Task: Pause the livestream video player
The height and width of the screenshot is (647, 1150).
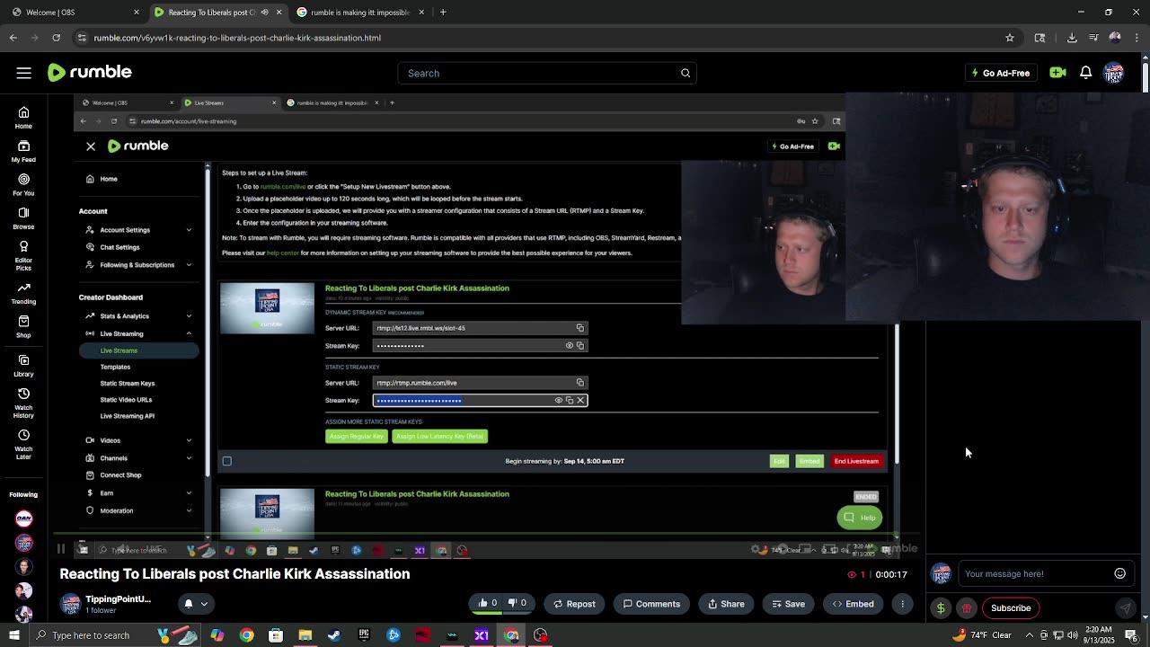Action: point(60,549)
